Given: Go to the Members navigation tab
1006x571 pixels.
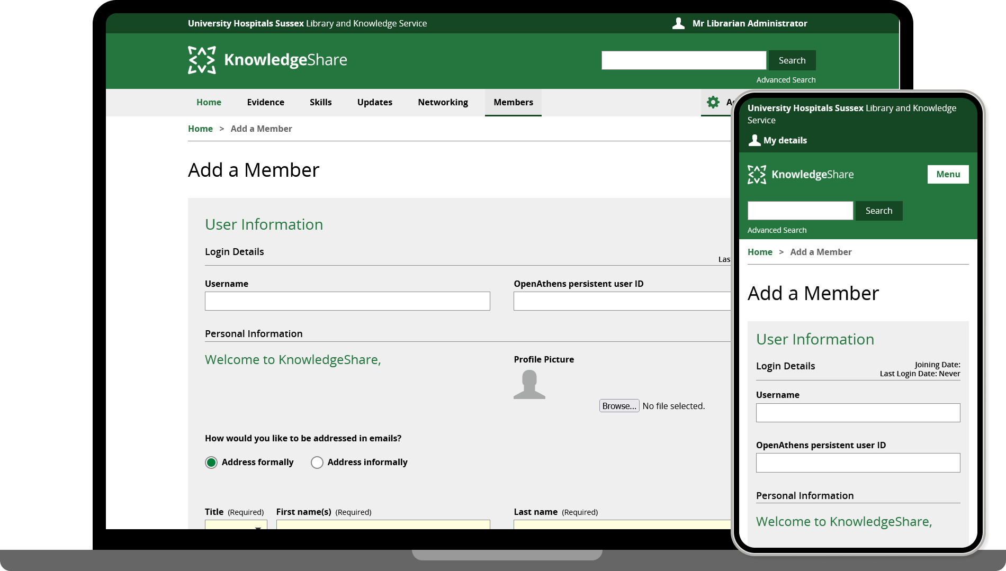Looking at the screenshot, I should [513, 102].
